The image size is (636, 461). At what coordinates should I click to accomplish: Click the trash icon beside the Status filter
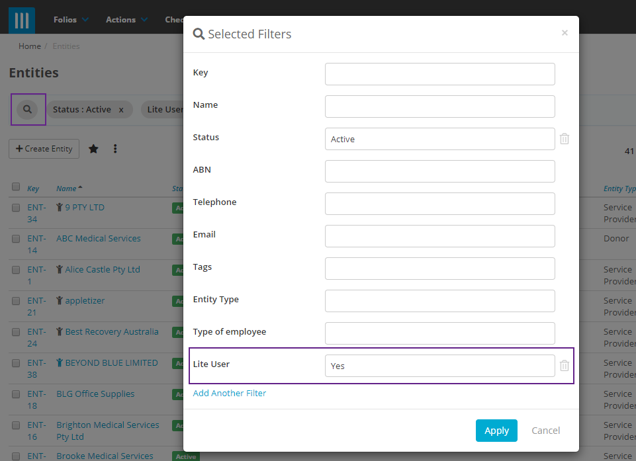coord(565,139)
